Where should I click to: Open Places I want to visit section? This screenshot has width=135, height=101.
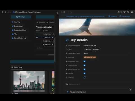click(x=78, y=92)
